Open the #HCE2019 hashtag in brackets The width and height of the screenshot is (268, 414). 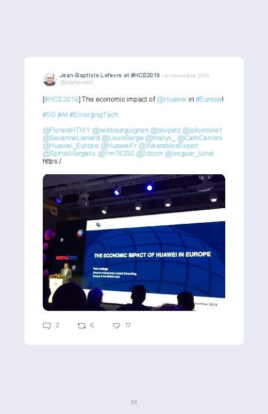click(x=61, y=100)
